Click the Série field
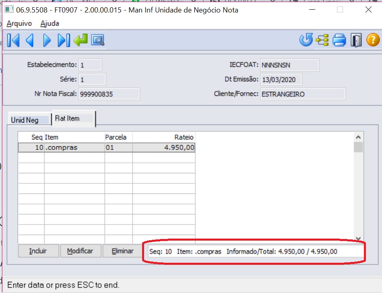The width and height of the screenshot is (382, 293). tap(92, 79)
